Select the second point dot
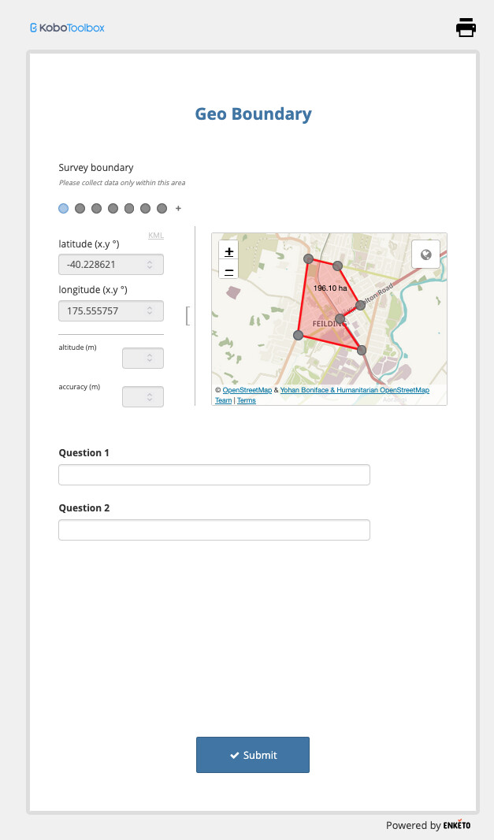This screenshot has width=494, height=840. pos(80,209)
